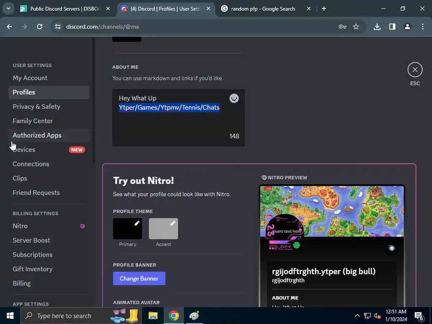Open My Account settings
Viewport: 432px width, 324px height.
49,78
